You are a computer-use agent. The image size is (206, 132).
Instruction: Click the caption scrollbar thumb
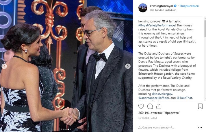[x=205, y=28]
